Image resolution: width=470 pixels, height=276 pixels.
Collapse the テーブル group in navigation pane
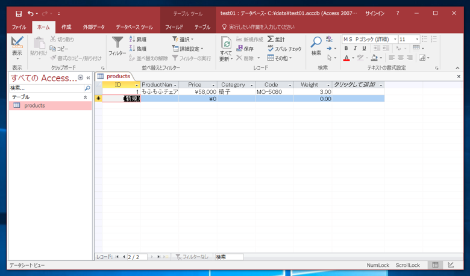click(x=86, y=97)
